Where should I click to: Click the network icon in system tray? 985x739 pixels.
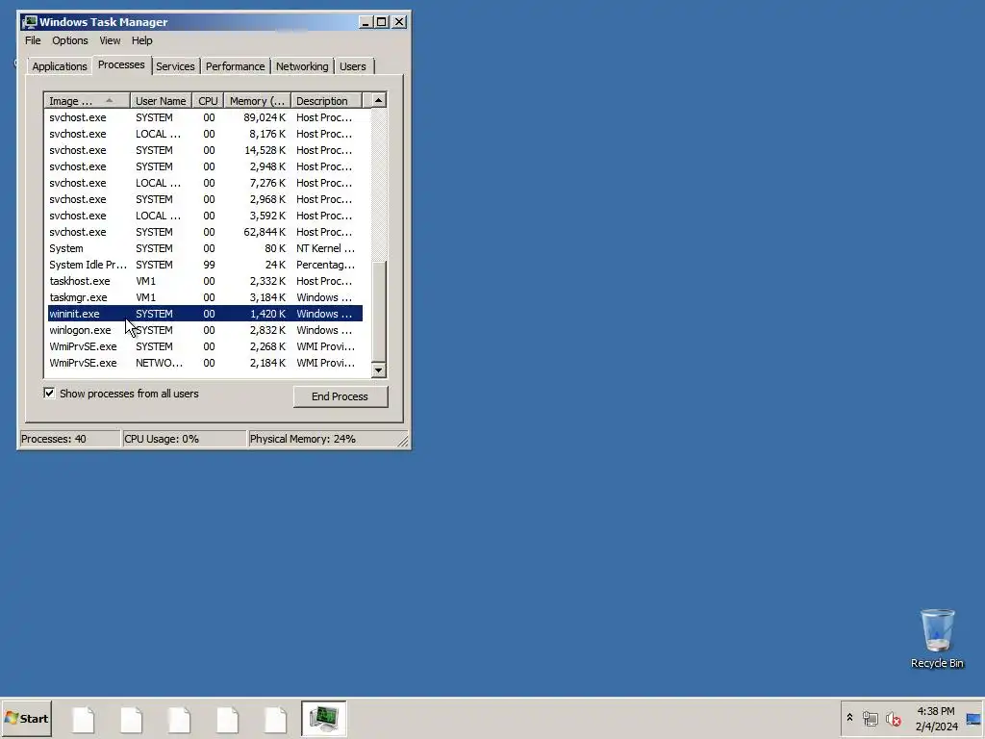point(870,718)
